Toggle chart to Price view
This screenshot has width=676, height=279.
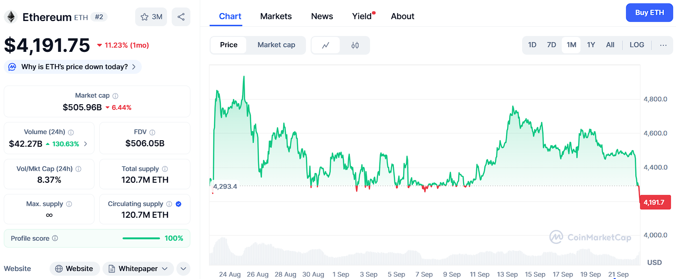tap(229, 45)
